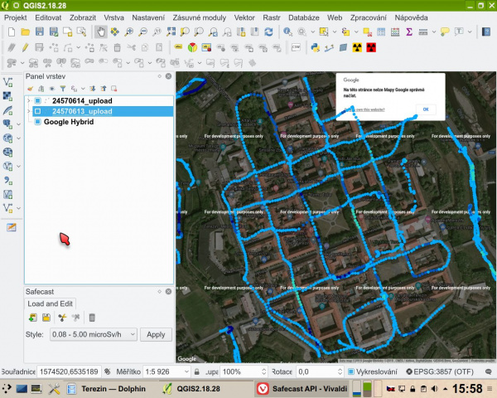
Task: Expand the 24570614_upload layer tree
Action: [x=28, y=101]
